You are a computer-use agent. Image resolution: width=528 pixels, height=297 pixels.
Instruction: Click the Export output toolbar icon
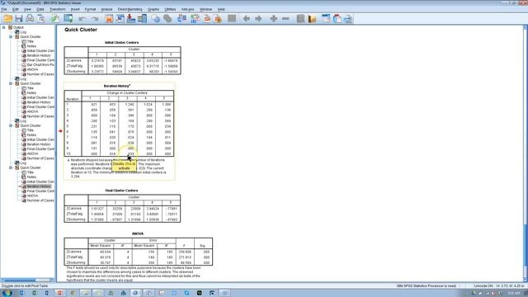click(x=55, y=18)
